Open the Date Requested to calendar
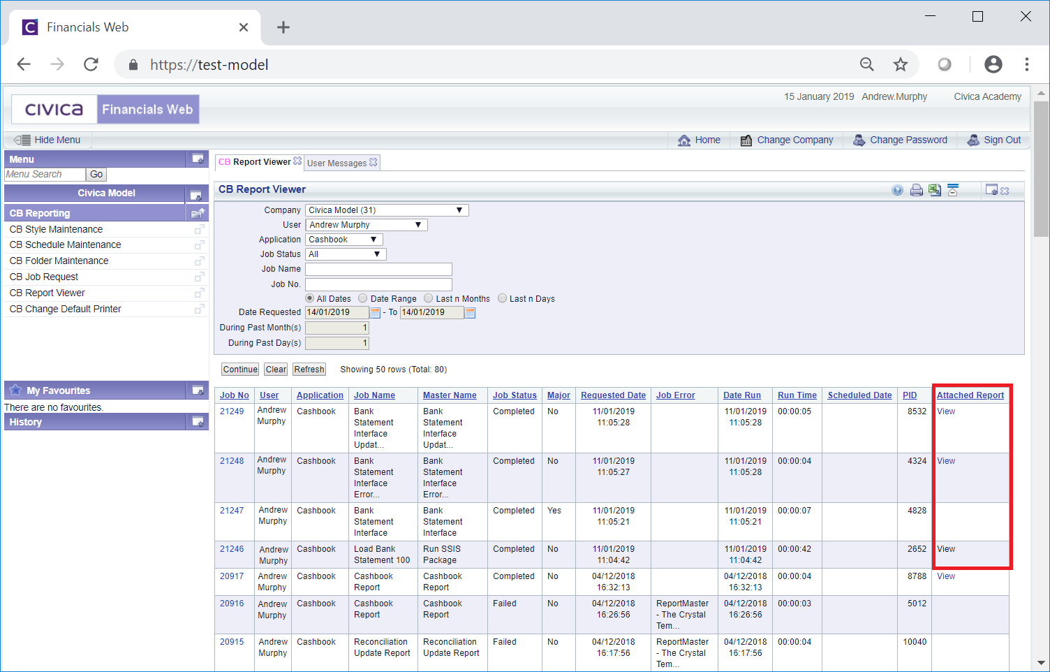This screenshot has height=672, width=1050. point(470,313)
